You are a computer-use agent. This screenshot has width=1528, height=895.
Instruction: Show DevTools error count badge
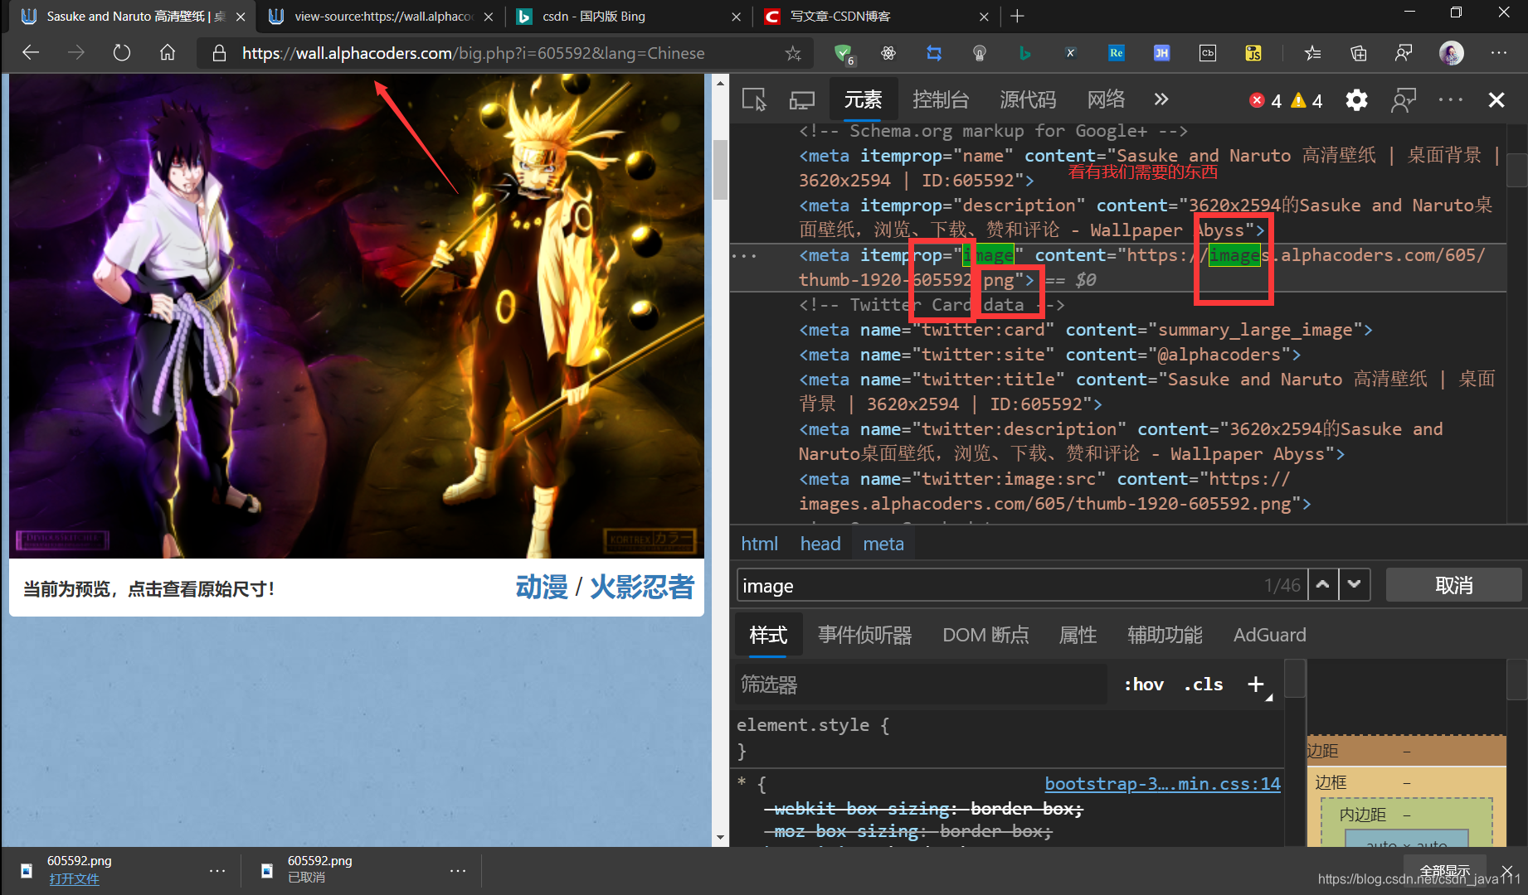pos(1266,100)
